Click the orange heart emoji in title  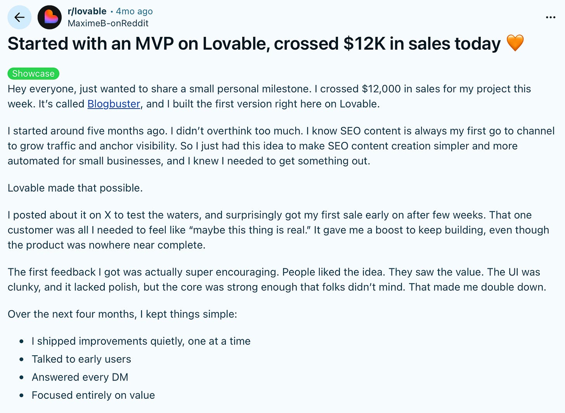(515, 43)
